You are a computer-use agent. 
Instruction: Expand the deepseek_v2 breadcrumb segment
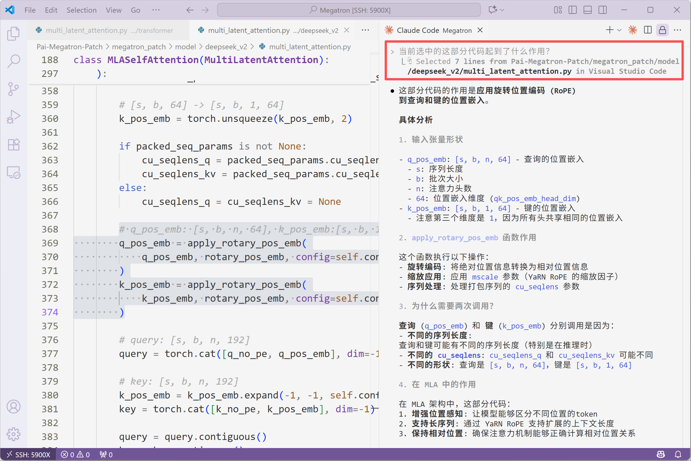226,47
